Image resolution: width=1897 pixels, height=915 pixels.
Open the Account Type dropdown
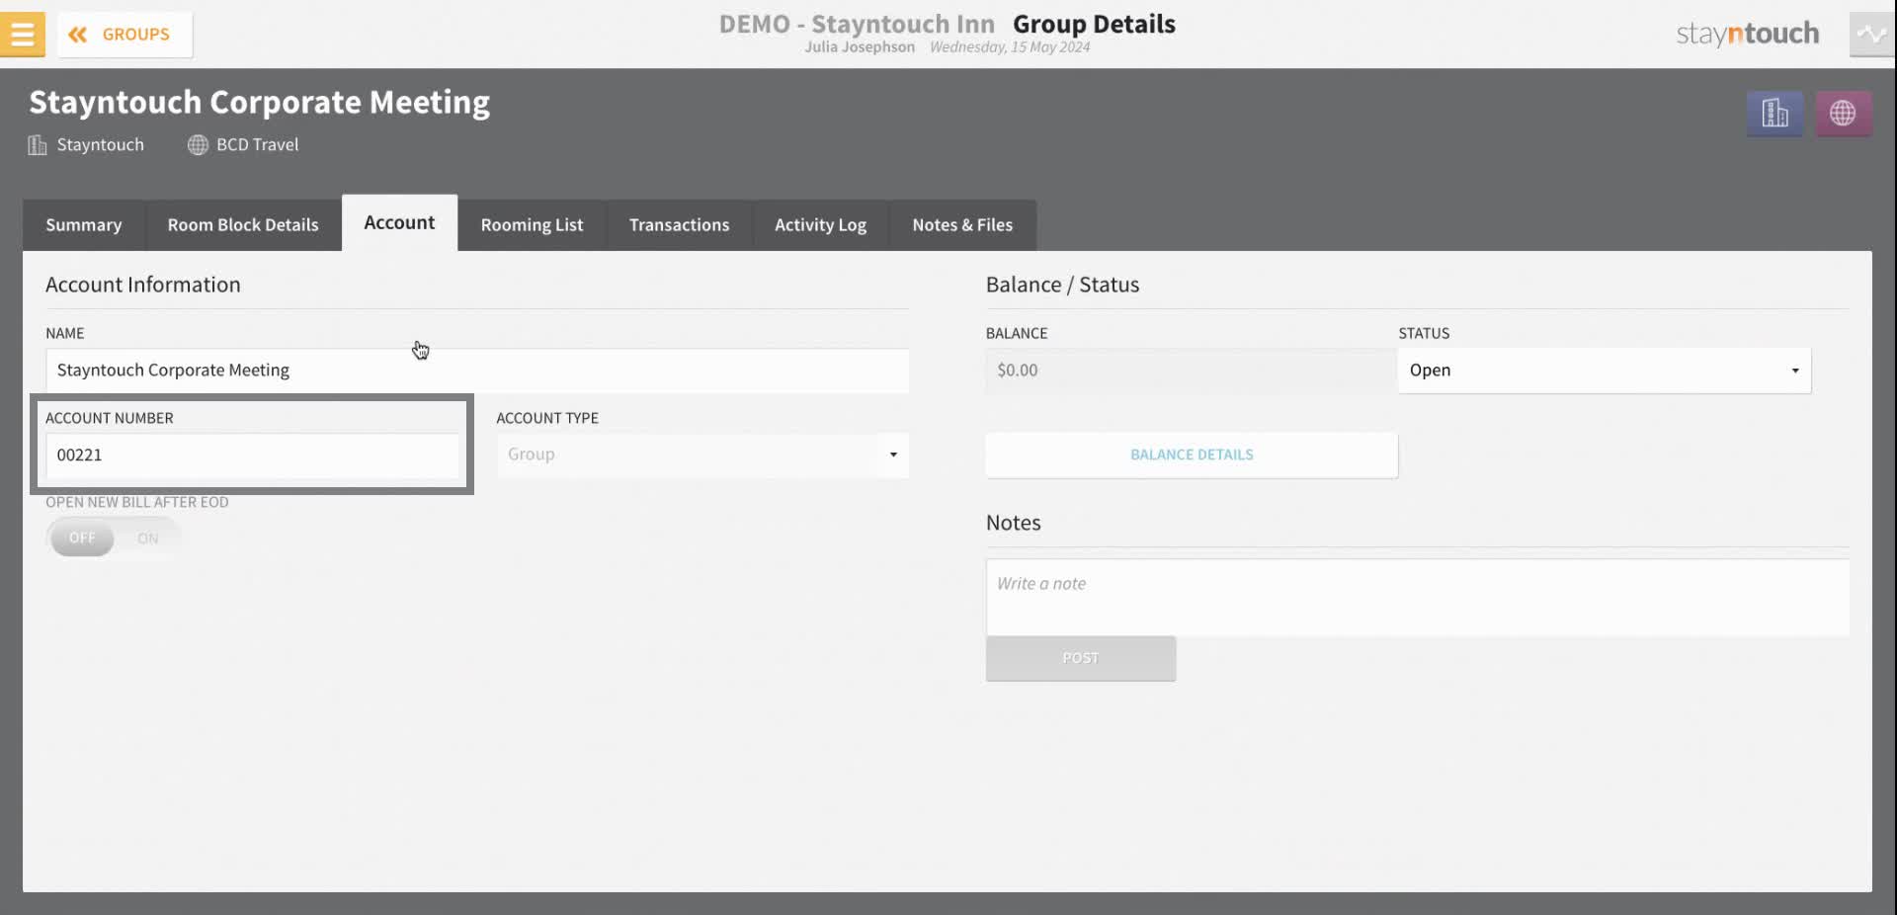(702, 456)
